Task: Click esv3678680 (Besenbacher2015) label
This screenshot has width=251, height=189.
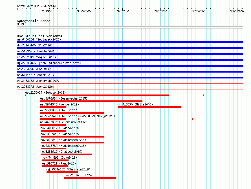Action: click(64, 98)
